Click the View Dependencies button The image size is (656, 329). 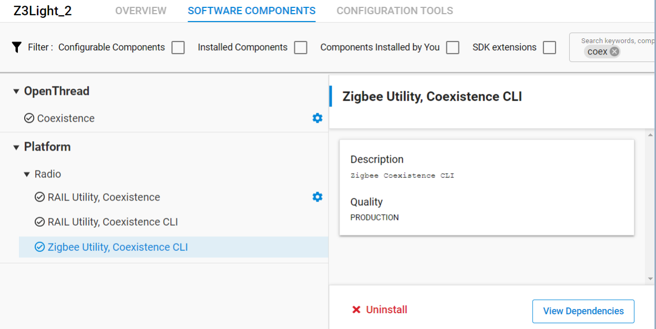(x=583, y=311)
